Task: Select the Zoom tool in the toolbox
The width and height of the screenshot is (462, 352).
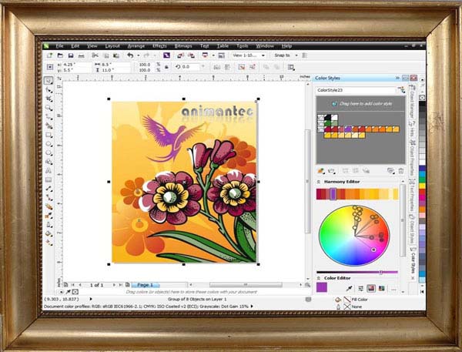Action: pyautogui.click(x=49, y=108)
